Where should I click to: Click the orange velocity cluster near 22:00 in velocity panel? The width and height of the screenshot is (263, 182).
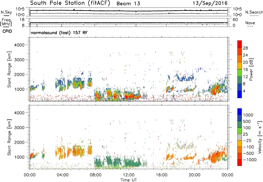point(216,157)
